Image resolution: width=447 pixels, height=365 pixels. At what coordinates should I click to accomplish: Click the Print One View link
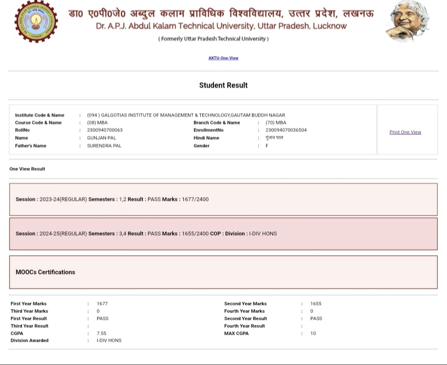point(405,132)
